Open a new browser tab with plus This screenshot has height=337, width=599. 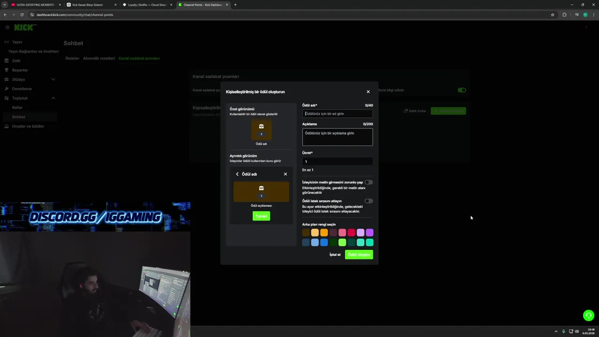235,5
